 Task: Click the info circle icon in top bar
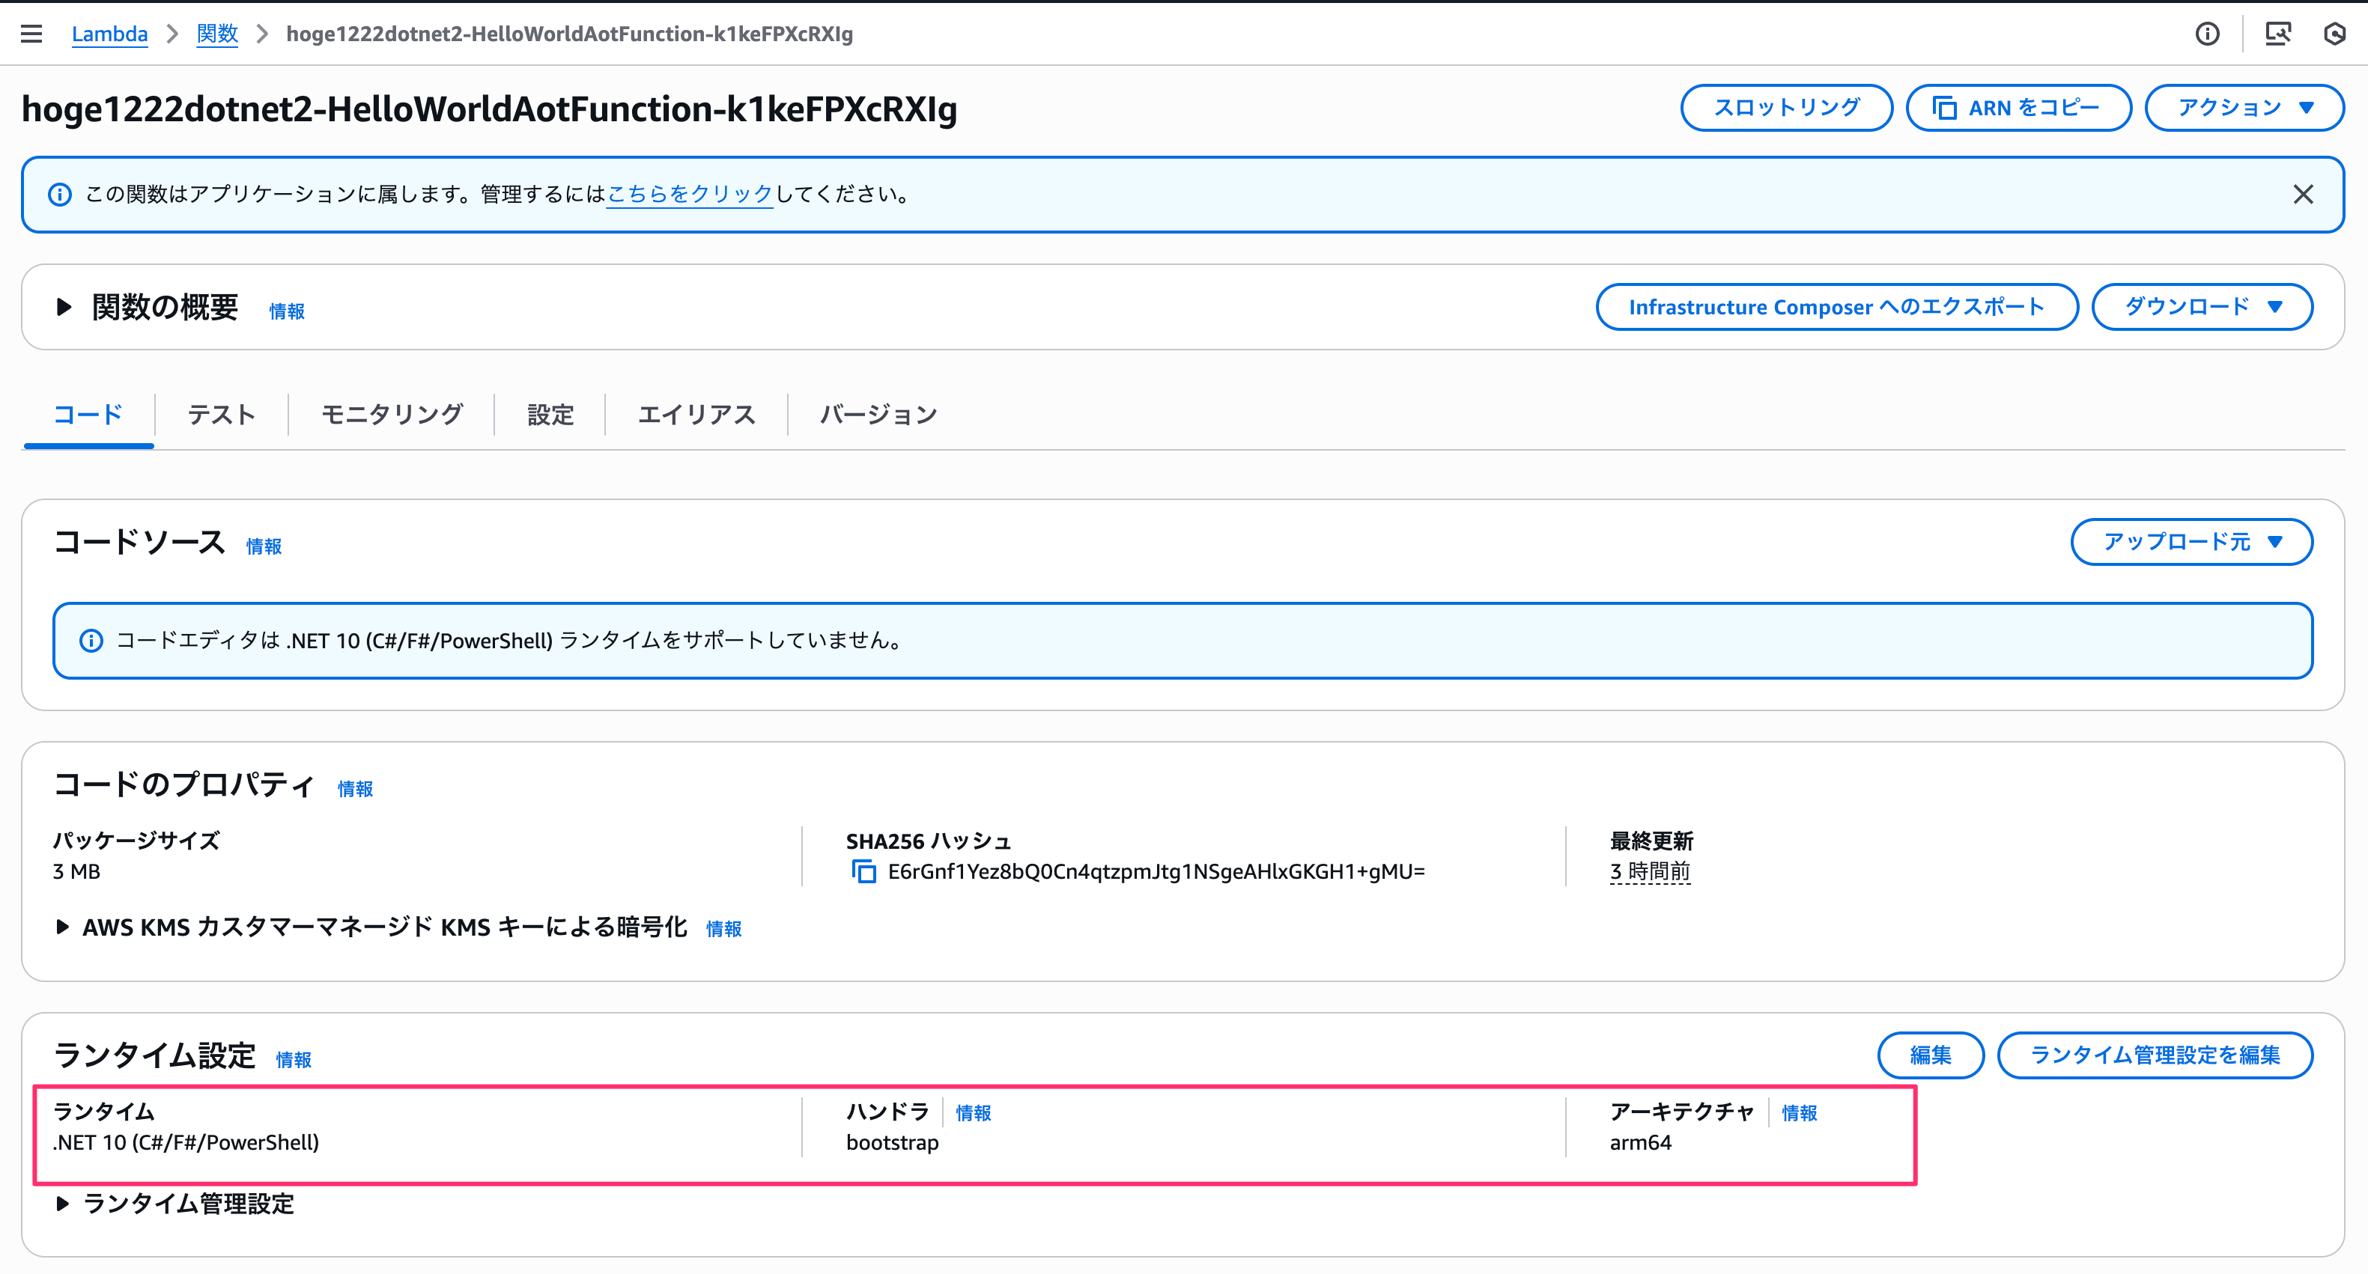pyautogui.click(x=2207, y=34)
